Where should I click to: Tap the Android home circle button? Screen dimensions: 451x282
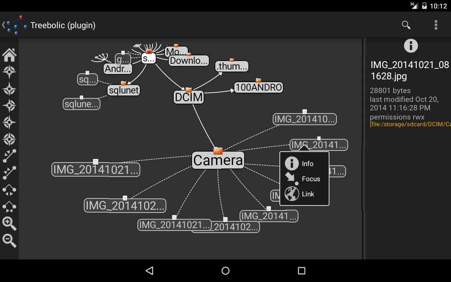click(x=225, y=271)
